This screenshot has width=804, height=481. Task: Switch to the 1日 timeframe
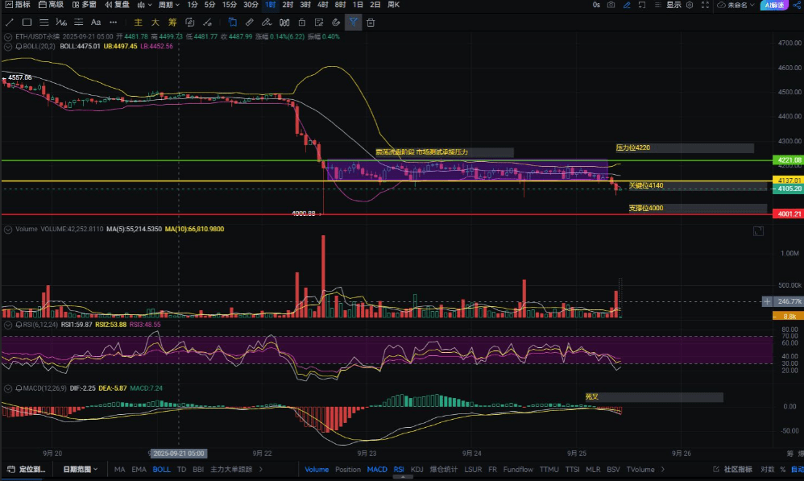pos(358,5)
